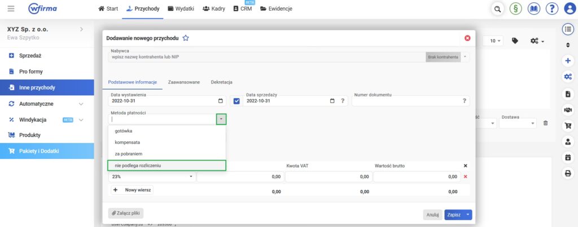Click the trash icon beside Dostawa
This screenshot has height=227, width=578.
pos(545,123)
